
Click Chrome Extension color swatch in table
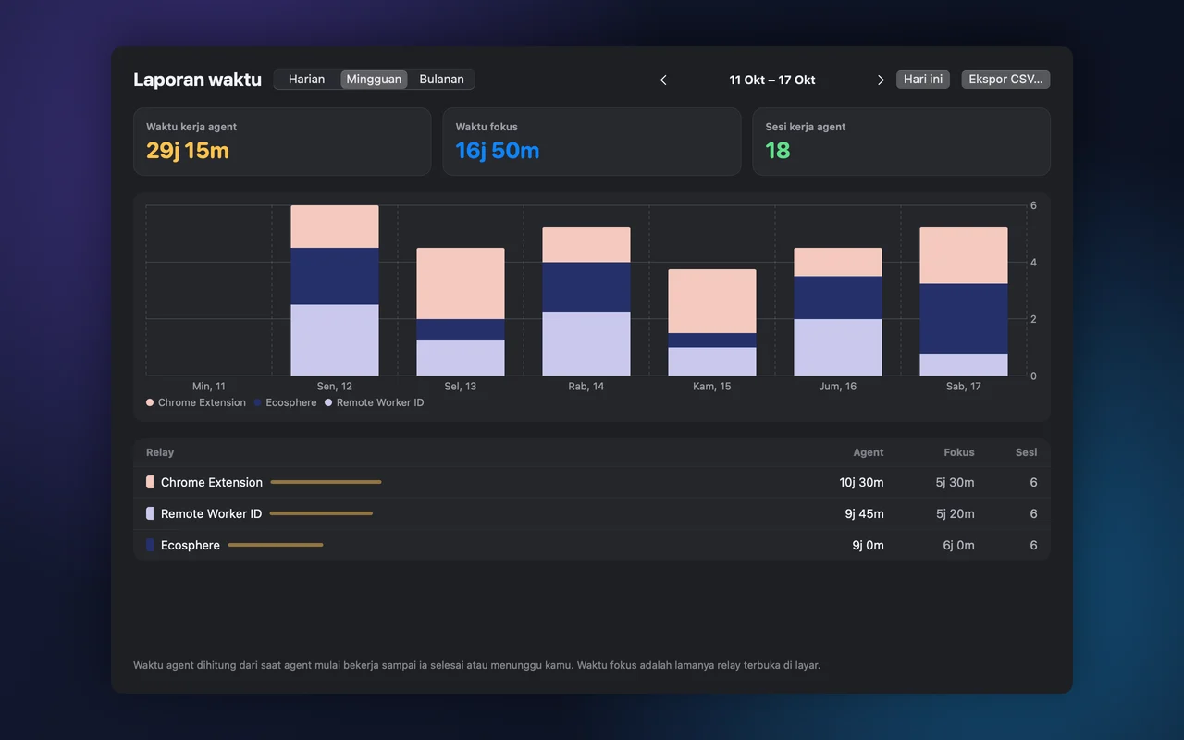click(x=150, y=482)
